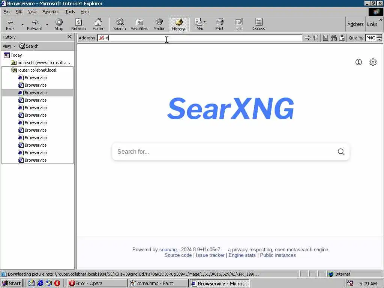
Task: Stop the page loading
Action: pos(59,24)
